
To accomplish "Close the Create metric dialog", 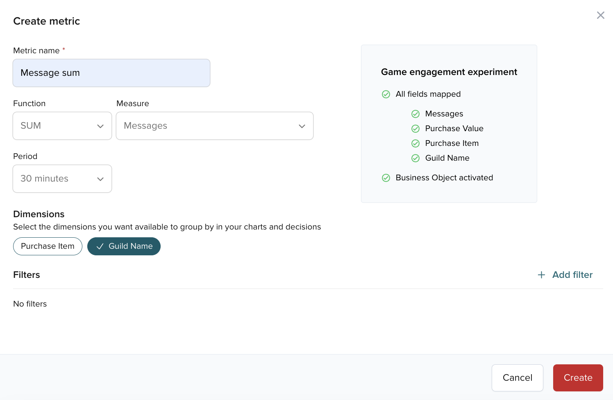I will [x=600, y=15].
